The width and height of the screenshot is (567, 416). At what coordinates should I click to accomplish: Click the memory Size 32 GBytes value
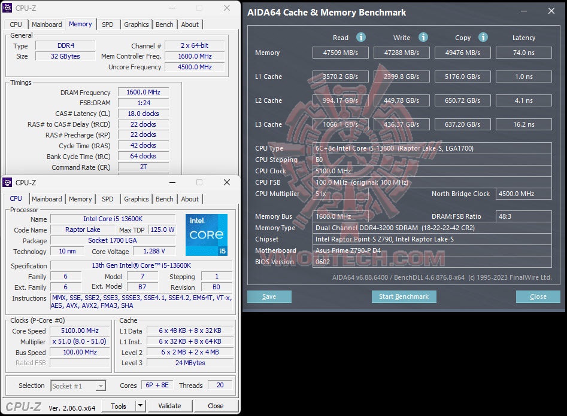pyautogui.click(x=65, y=56)
